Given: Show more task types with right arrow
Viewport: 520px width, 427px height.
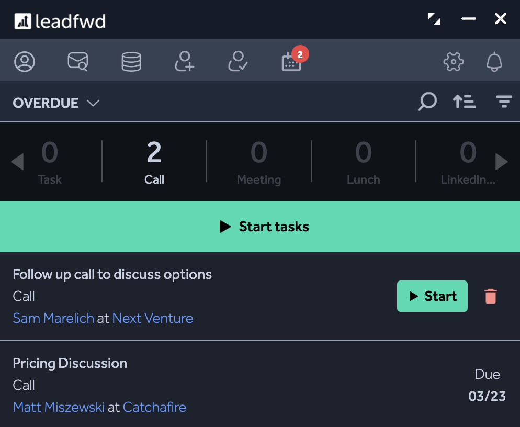Looking at the screenshot, I should (x=501, y=162).
